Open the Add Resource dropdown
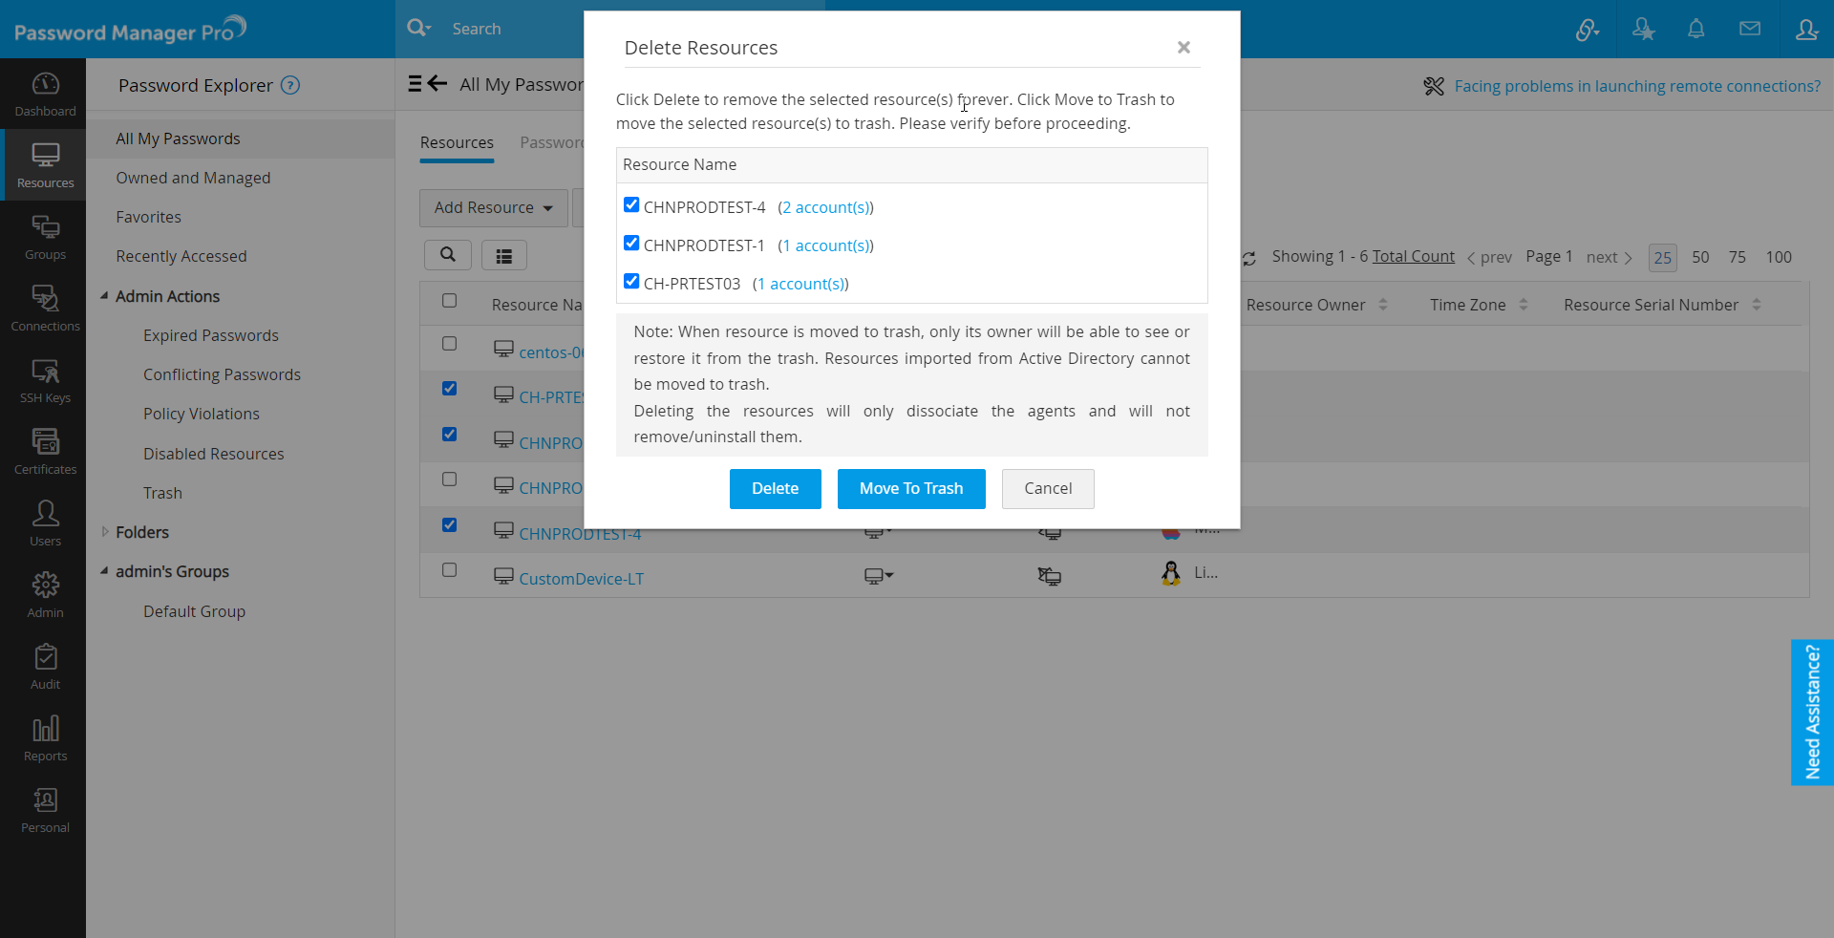1834x938 pixels. coord(494,207)
